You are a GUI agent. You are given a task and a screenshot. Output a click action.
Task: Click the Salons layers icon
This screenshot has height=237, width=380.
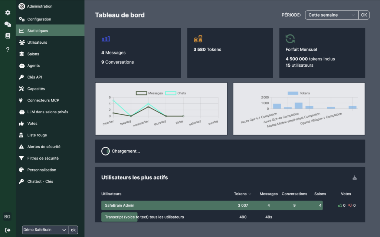click(x=22, y=54)
